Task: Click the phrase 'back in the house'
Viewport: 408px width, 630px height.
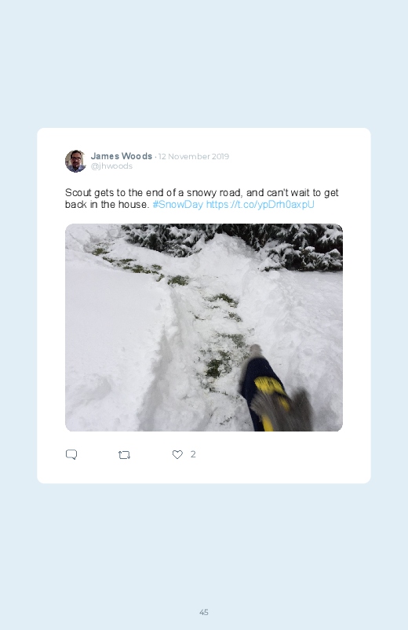Action: pos(106,204)
